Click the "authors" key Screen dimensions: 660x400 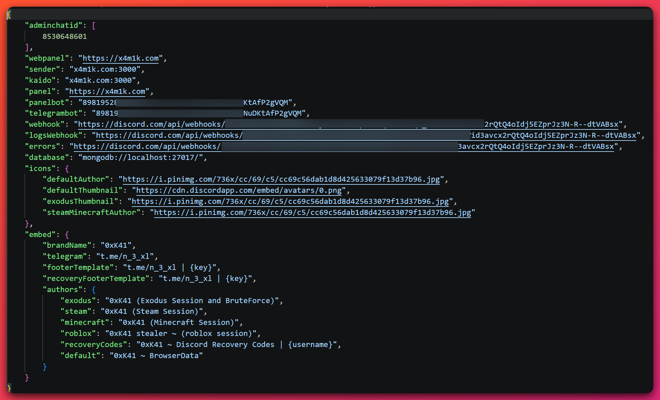pyautogui.click(x=62, y=290)
